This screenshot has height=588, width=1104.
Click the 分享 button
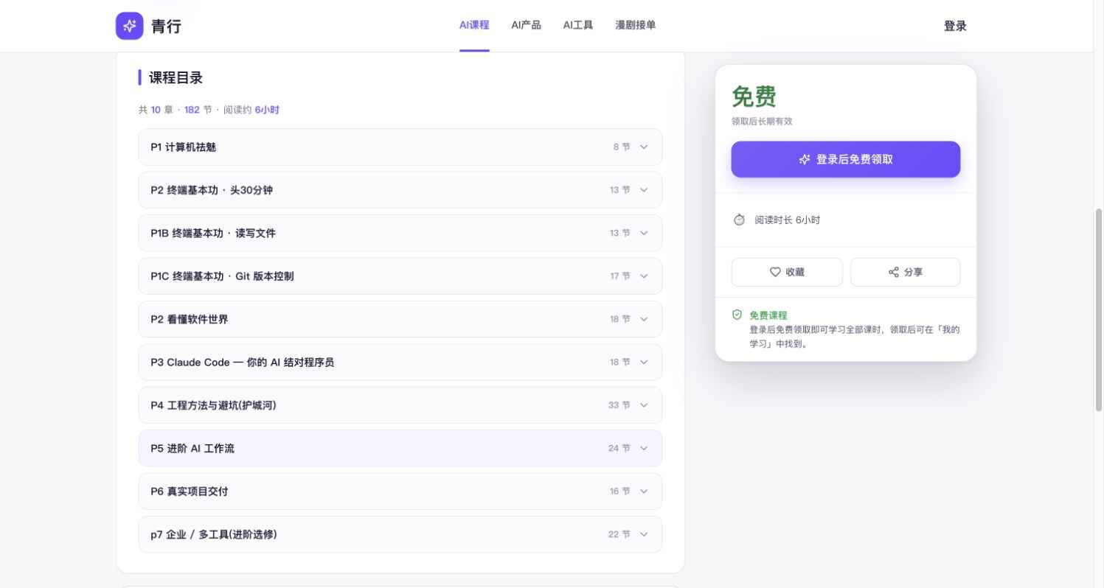coord(906,272)
